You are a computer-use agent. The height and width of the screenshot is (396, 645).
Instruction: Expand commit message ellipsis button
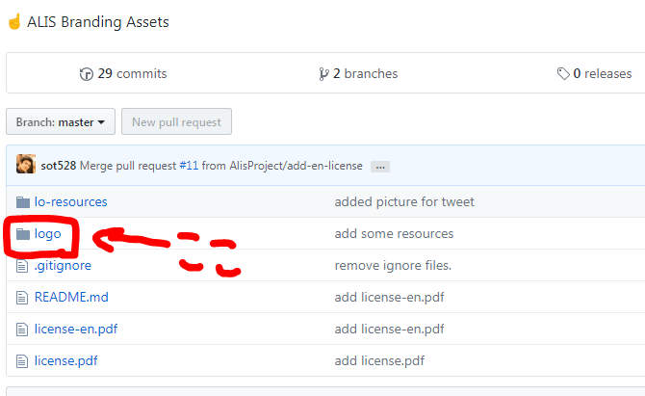tap(379, 166)
